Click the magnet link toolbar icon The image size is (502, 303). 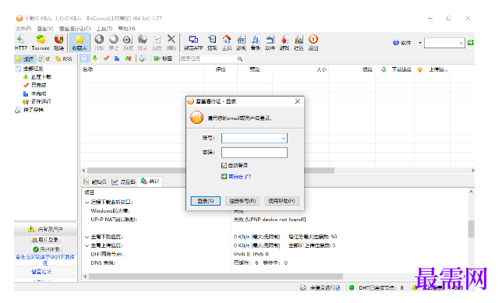click(x=58, y=43)
